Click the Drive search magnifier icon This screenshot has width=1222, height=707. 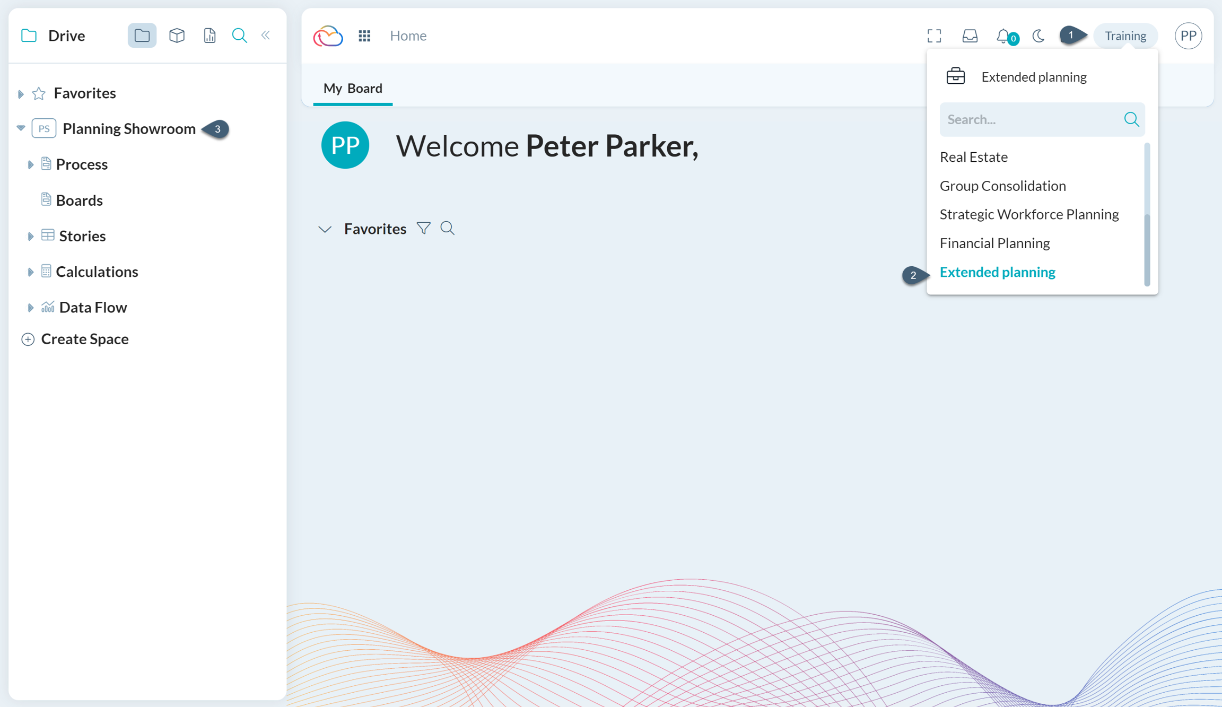pos(239,36)
